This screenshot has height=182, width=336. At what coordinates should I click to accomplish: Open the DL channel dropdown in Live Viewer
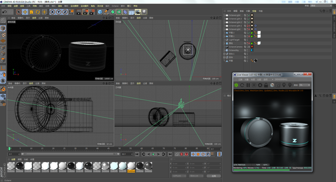[304, 85]
